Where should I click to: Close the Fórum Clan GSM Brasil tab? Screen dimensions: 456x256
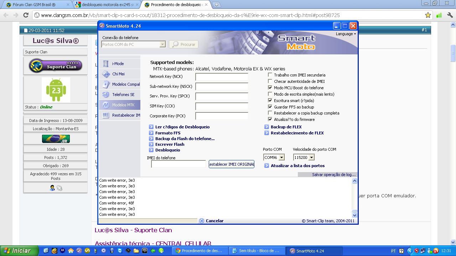click(67, 5)
